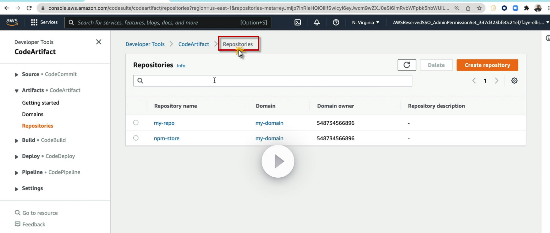Open the AWS help question mark menu
Viewport: 550px width, 233px height.
pyautogui.click(x=336, y=22)
